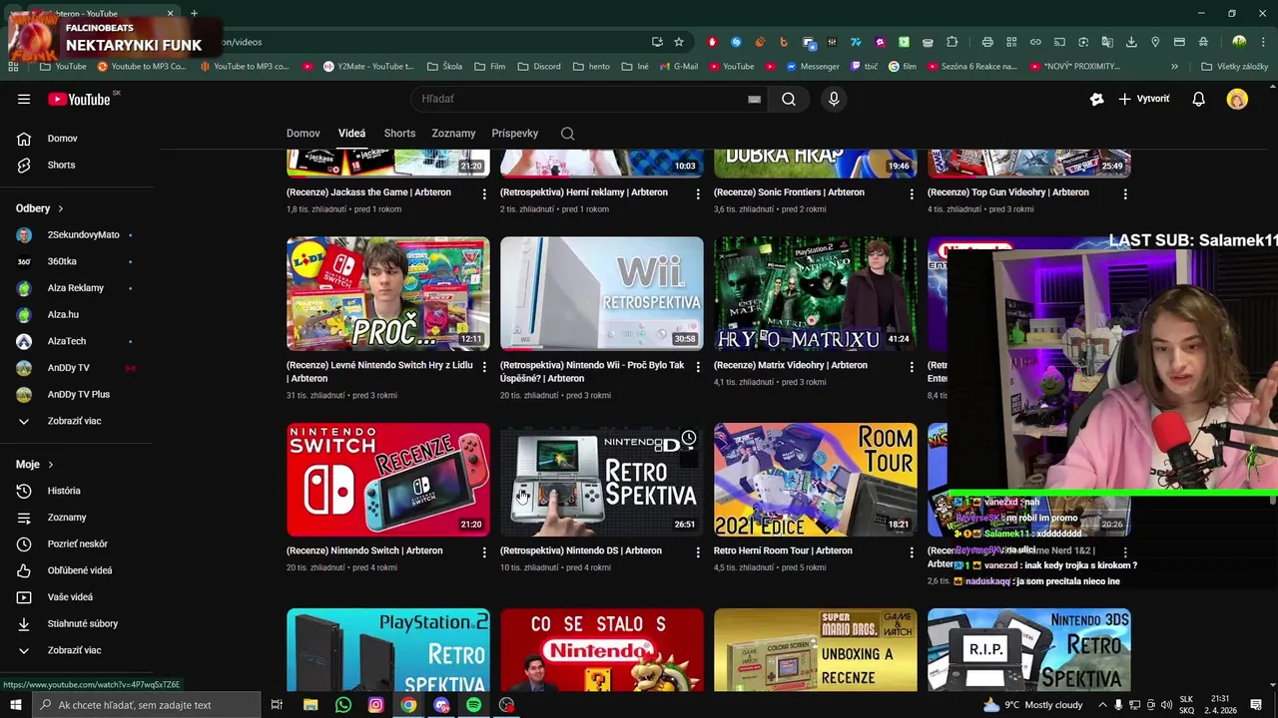Open the G-Mail bookmark

[x=679, y=67]
